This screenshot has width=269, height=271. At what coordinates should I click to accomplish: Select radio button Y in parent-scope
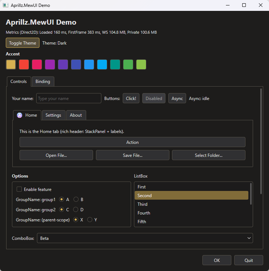(90, 220)
